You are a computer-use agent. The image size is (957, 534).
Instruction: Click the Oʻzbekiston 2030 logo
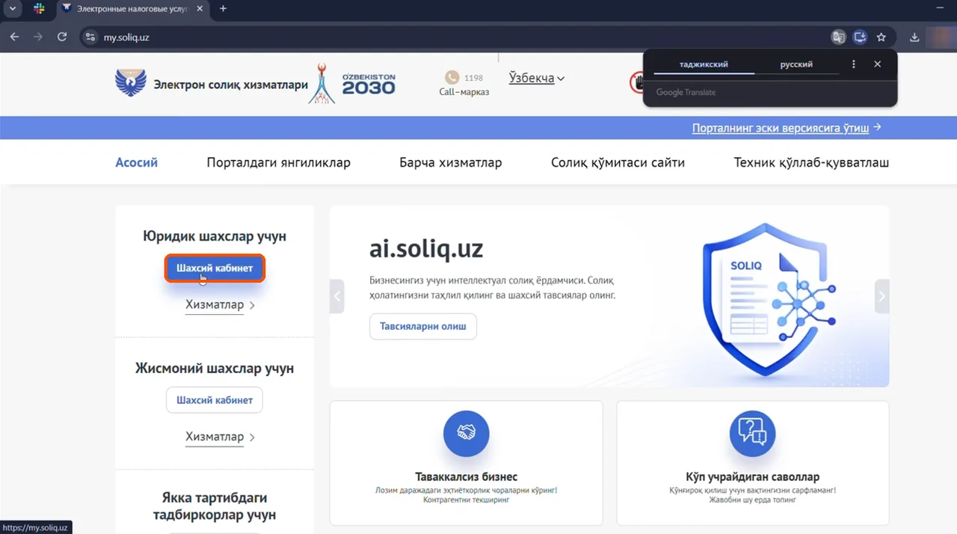coord(351,83)
